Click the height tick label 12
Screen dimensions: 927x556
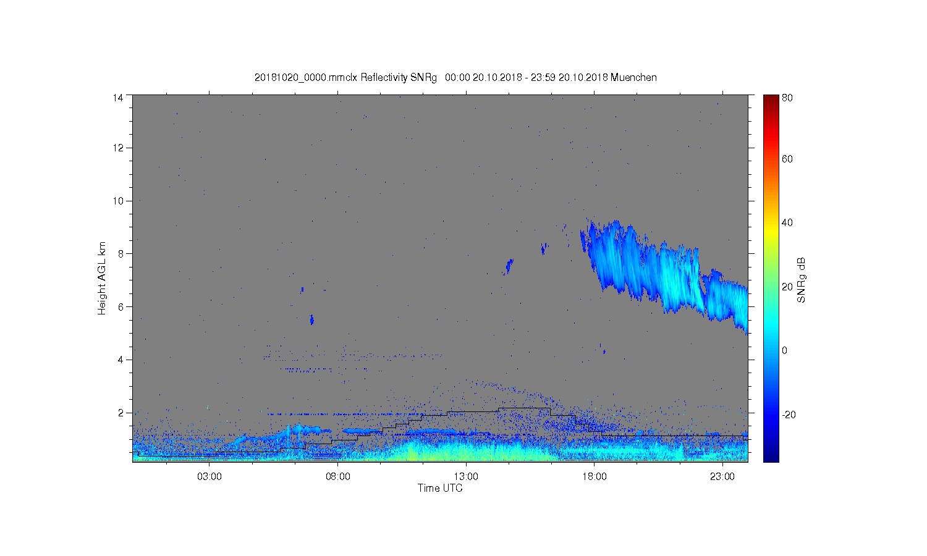coord(118,148)
